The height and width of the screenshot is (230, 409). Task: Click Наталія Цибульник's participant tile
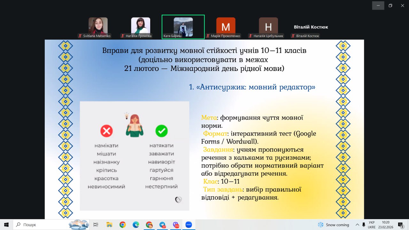[268, 27]
